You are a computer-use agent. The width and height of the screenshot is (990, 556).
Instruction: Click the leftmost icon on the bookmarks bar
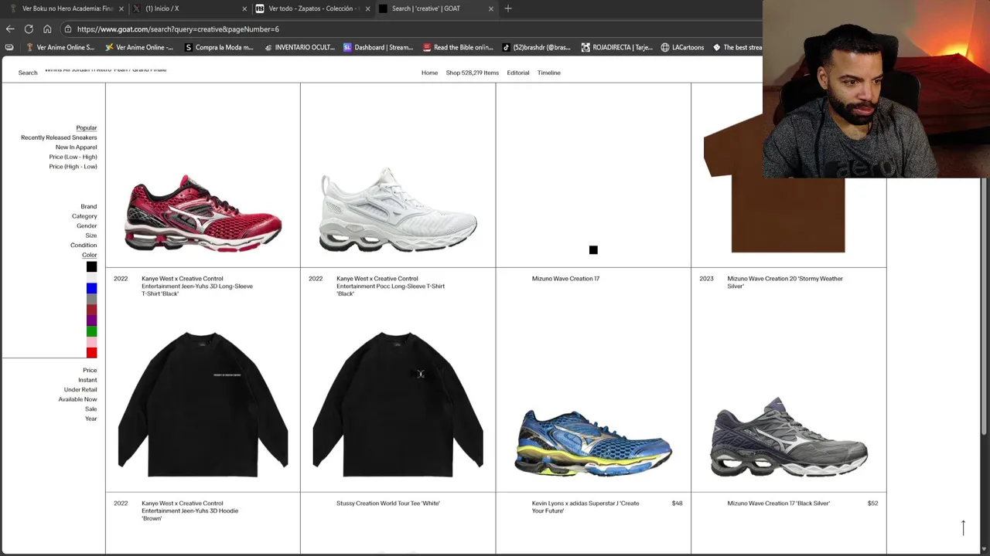pos(9,47)
